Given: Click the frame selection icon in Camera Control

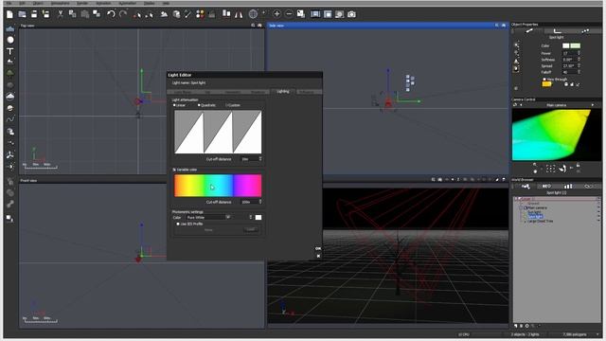Looking at the screenshot, I should point(550,169).
